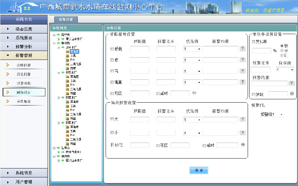The image size is (298, 186).
Task: Click the orange arrow icon beside 历史报警
Action: 8,74
